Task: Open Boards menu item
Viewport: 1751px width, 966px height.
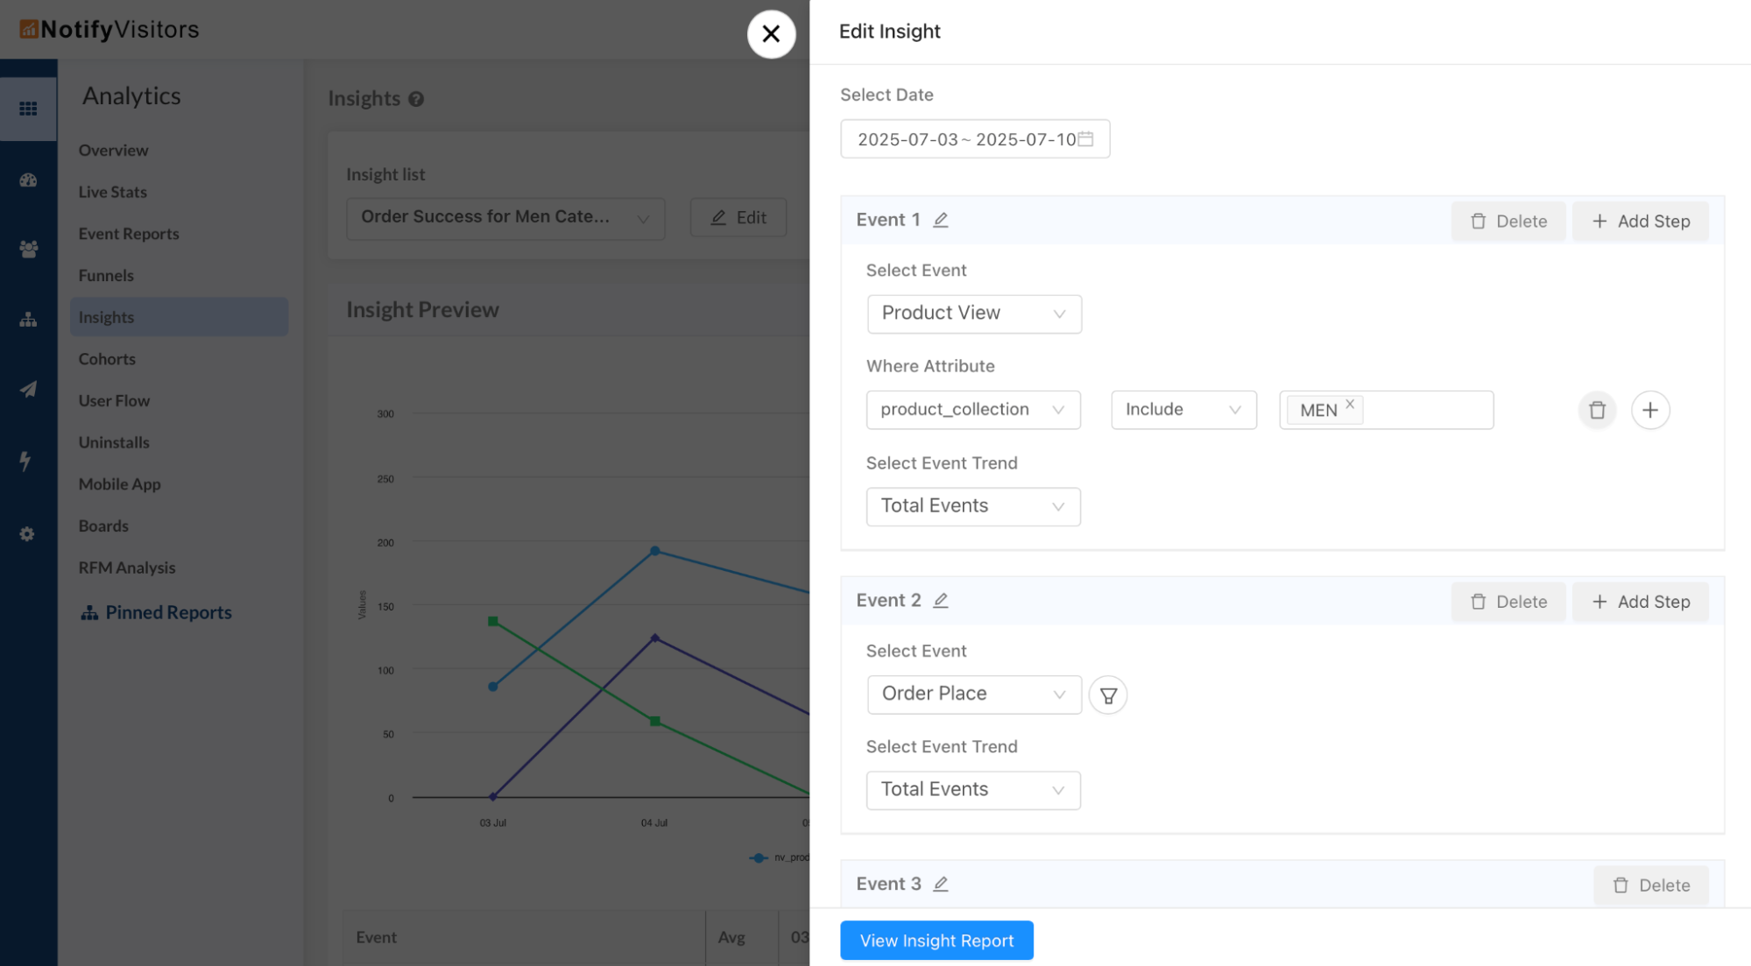Action: [103, 526]
